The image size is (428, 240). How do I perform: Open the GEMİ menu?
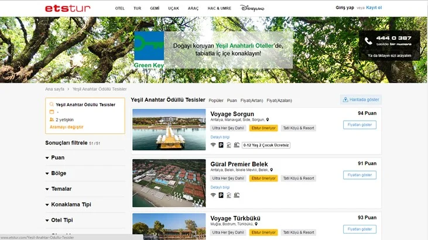tap(155, 8)
